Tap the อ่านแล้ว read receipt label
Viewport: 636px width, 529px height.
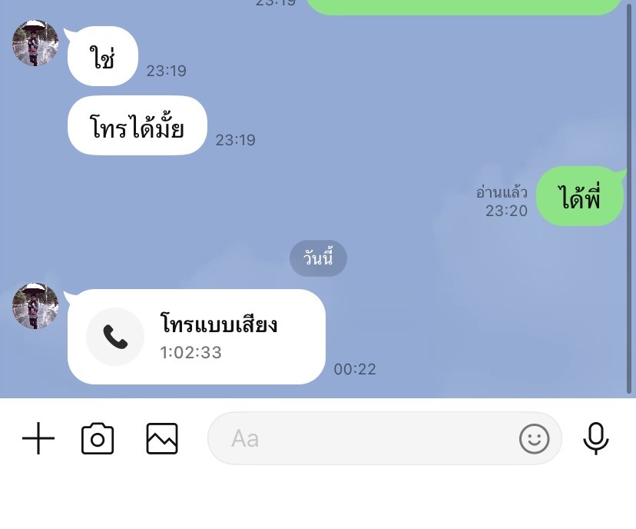[502, 192]
